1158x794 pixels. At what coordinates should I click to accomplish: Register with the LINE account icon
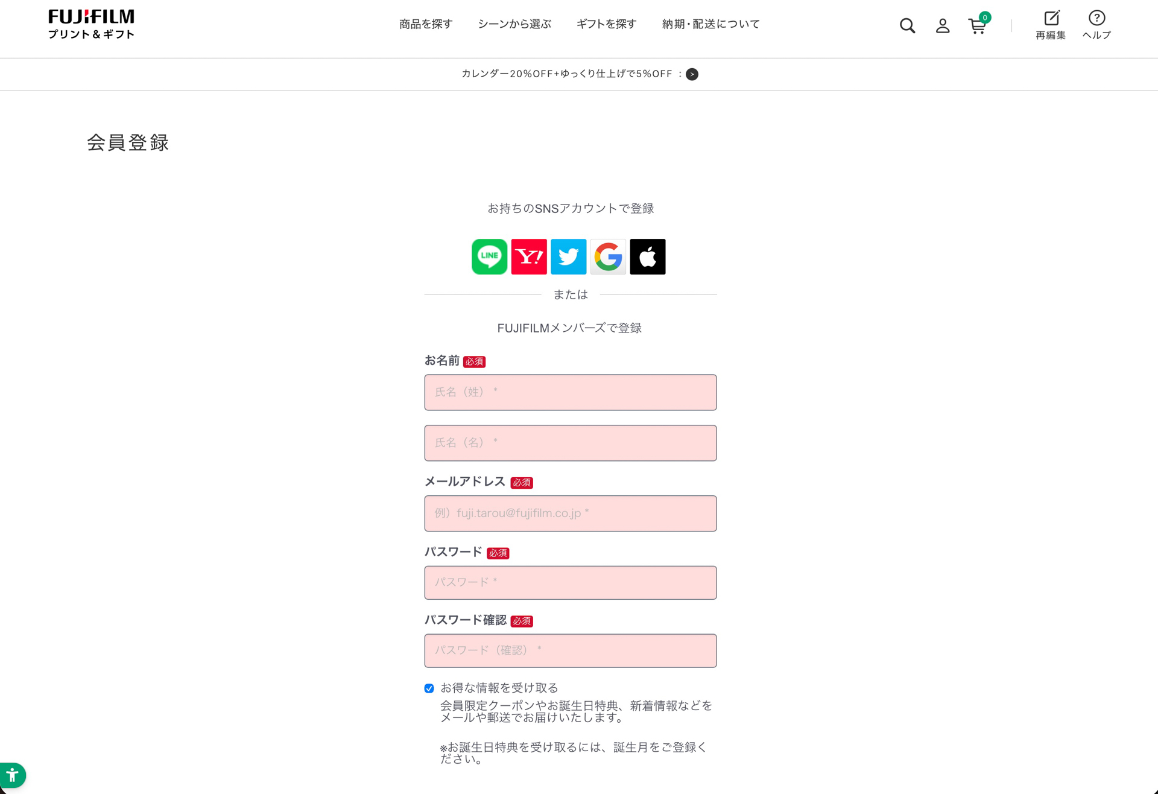pyautogui.click(x=489, y=256)
